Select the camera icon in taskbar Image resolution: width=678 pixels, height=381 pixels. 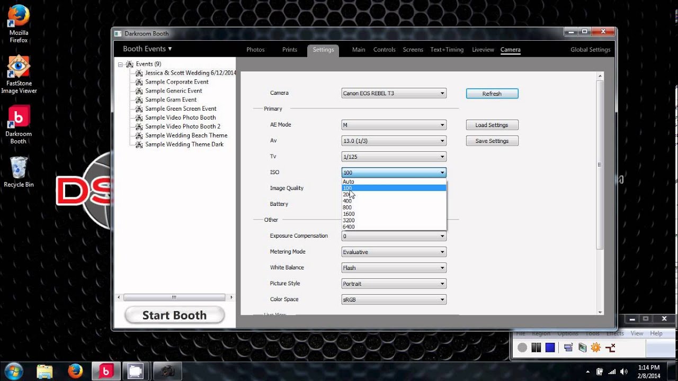click(167, 371)
